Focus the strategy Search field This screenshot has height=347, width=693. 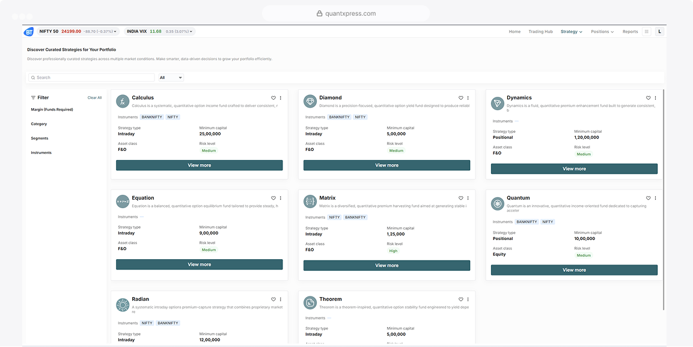pos(91,78)
